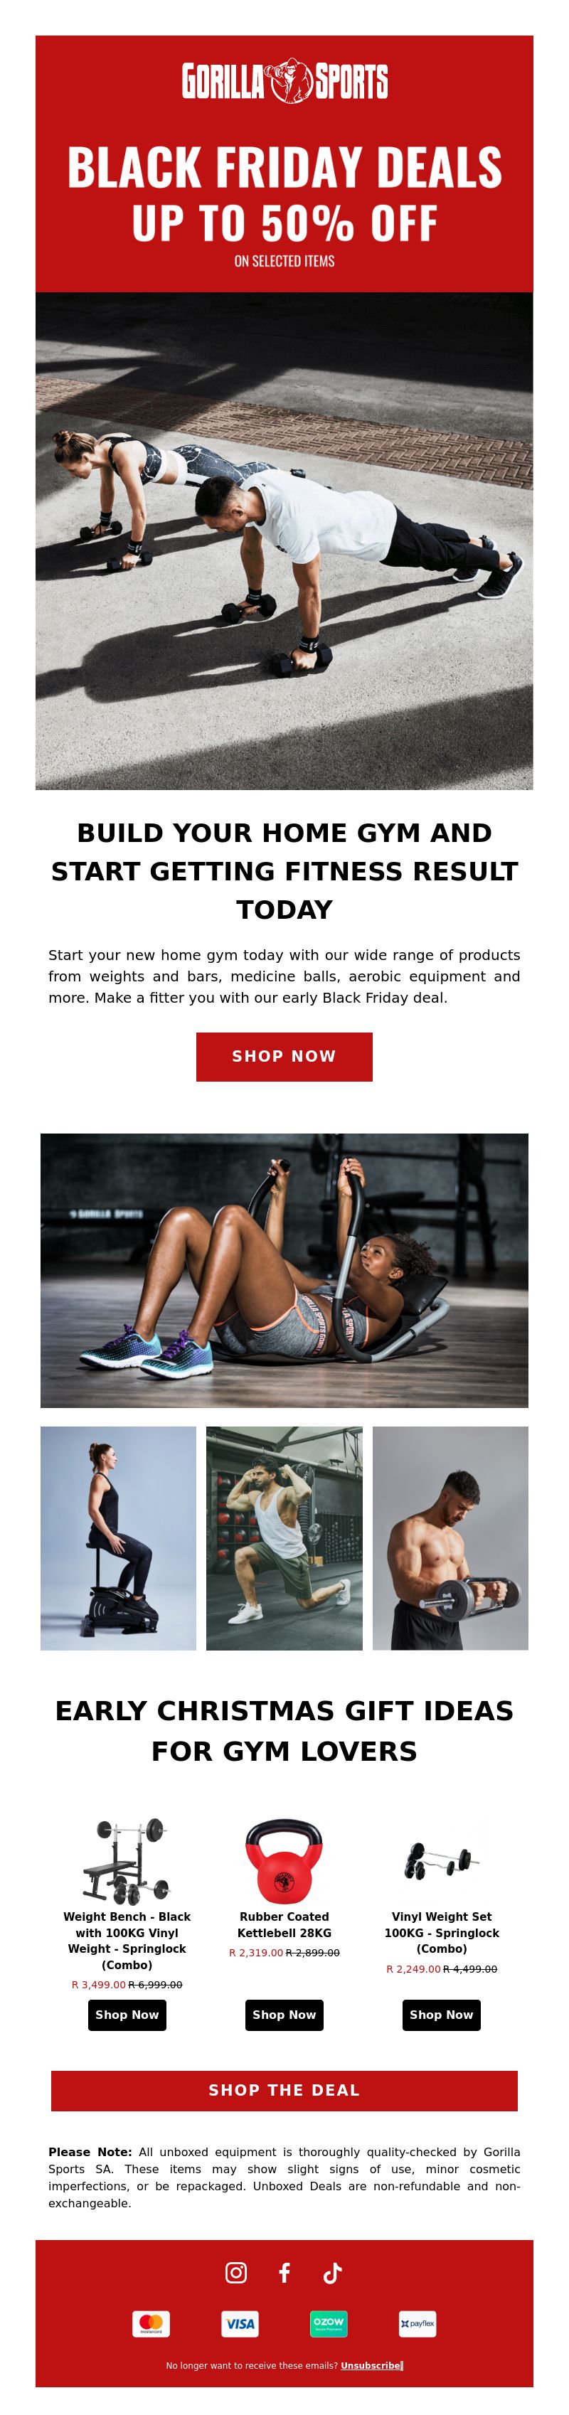Click Shop Now under Rubber Coated Kettlebell
Image resolution: width=569 pixels, height=2415 pixels.
(284, 2014)
